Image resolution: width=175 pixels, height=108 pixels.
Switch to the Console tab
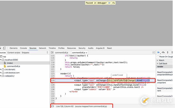click(x=23, y=48)
